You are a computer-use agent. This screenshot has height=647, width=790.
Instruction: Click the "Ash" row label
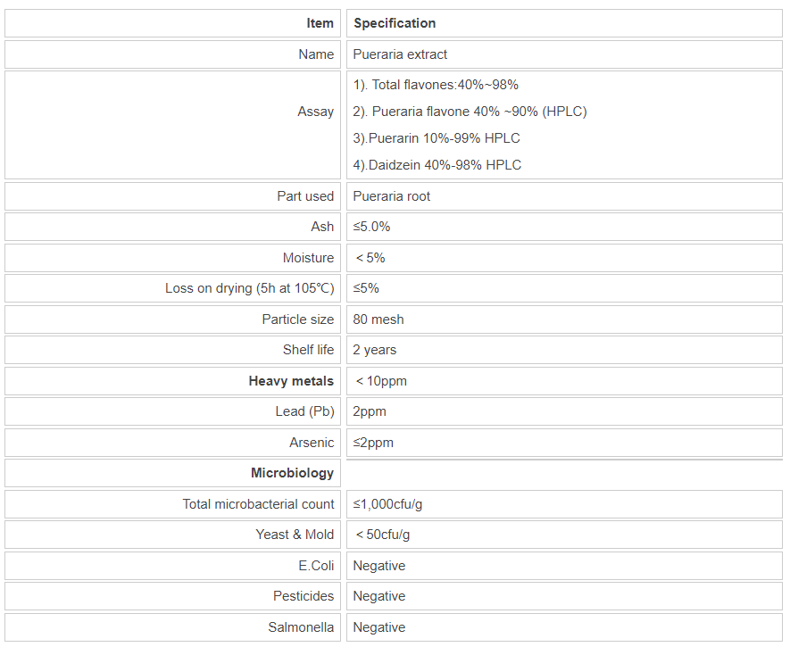(322, 227)
